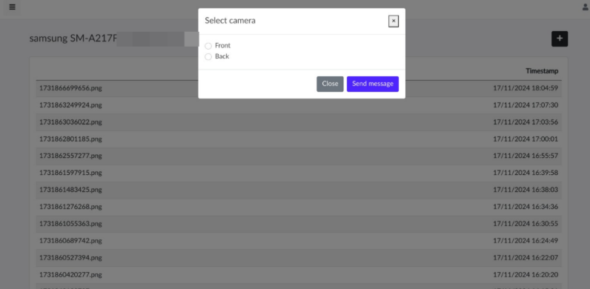590x289 pixels.
Task: Open file 1731860420277.png
Action: tap(70, 274)
